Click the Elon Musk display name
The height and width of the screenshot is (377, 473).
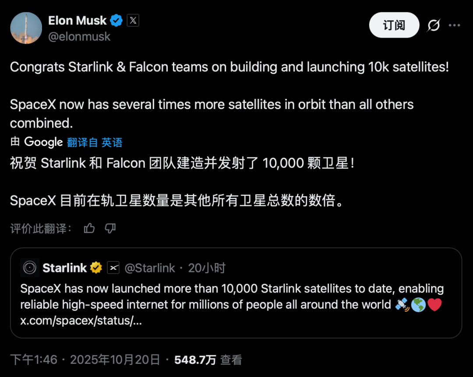pos(77,20)
